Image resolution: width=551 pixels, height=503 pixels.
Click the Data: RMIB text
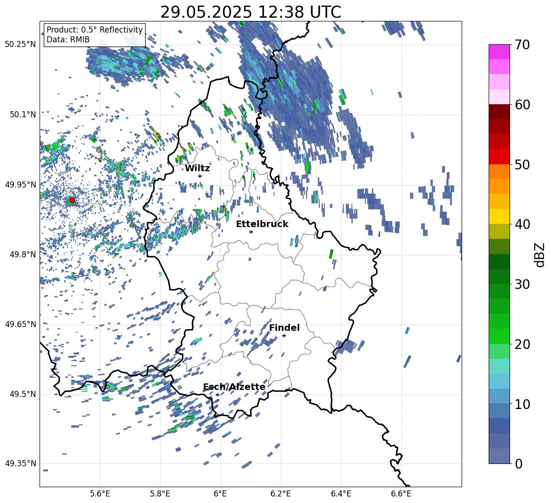point(68,40)
